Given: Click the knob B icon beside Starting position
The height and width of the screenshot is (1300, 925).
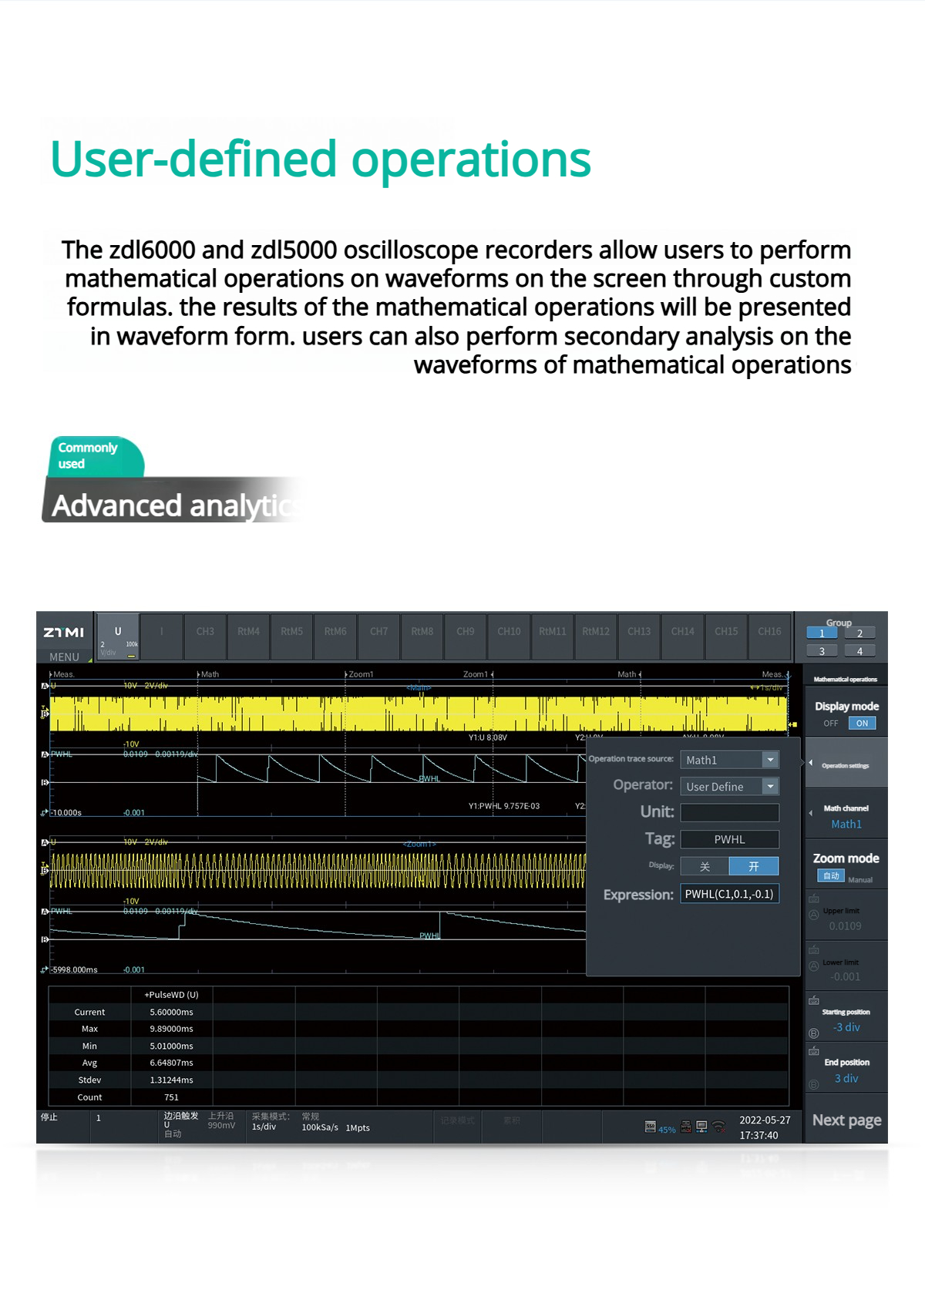Looking at the screenshot, I should 814,1033.
